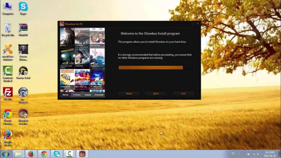
Task: Open The Smurfs 2 movie poster
Action: pos(97,58)
